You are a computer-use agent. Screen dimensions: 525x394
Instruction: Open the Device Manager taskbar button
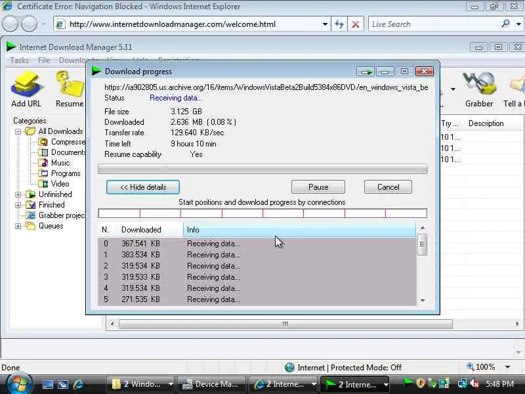tap(211, 384)
